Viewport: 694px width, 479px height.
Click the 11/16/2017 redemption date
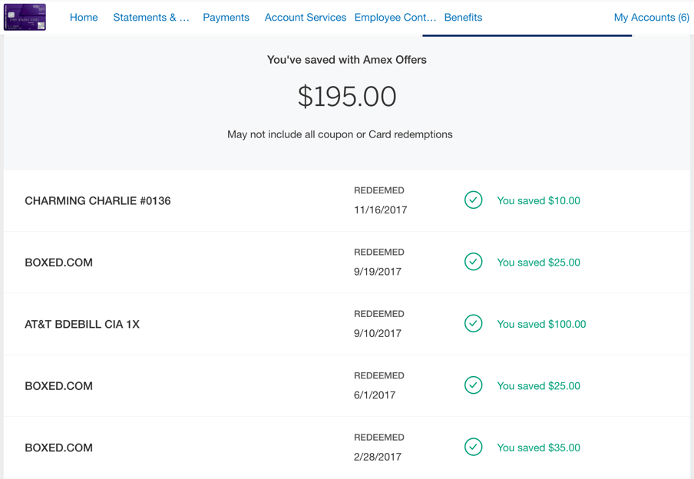(x=380, y=210)
